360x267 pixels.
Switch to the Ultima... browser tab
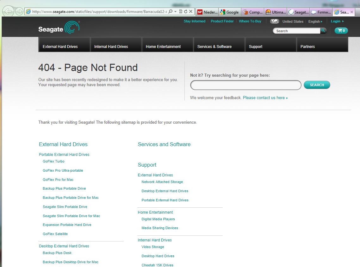(276, 12)
